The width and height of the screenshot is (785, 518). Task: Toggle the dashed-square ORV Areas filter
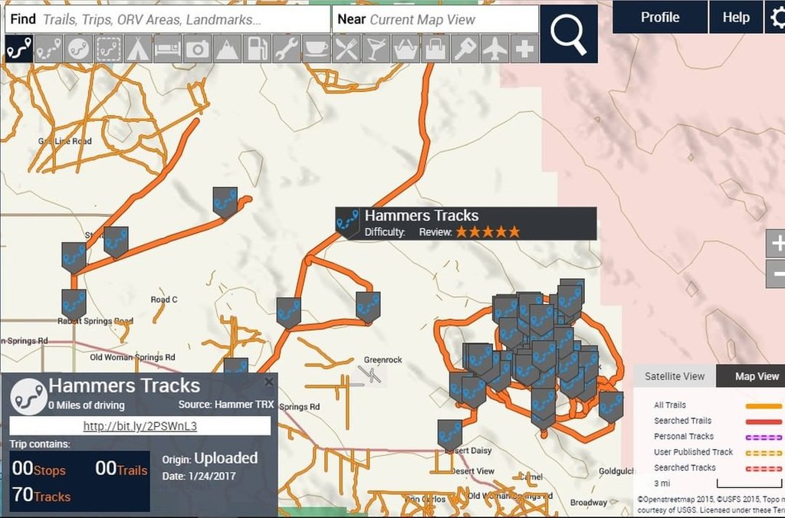click(108, 49)
